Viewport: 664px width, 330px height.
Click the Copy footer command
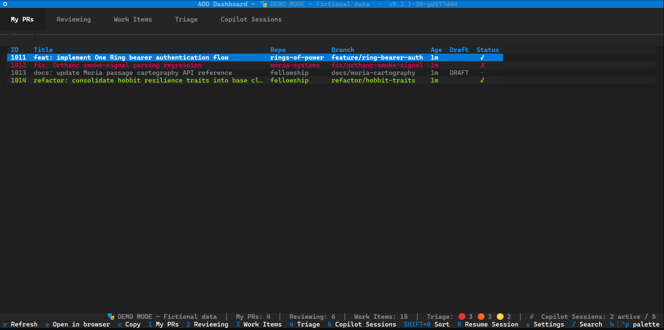click(129, 324)
